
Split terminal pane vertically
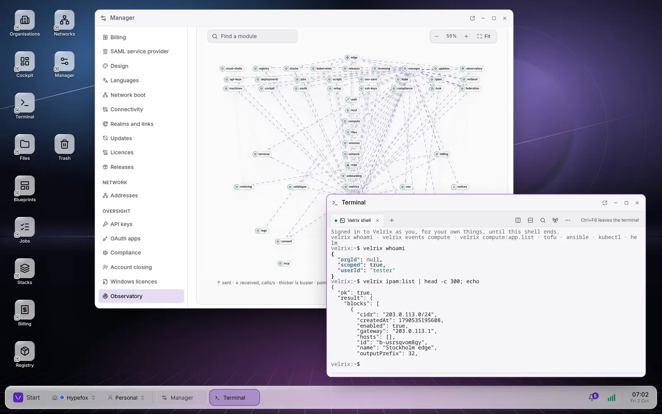(x=518, y=220)
